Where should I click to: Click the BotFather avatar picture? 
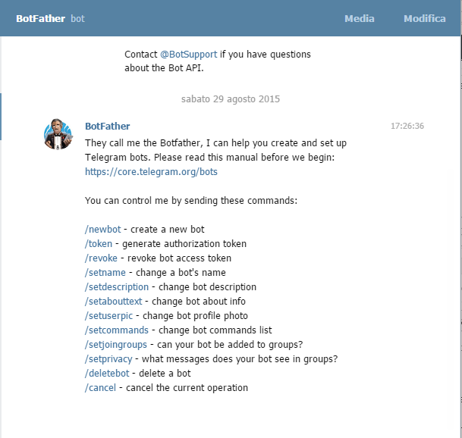(58, 134)
